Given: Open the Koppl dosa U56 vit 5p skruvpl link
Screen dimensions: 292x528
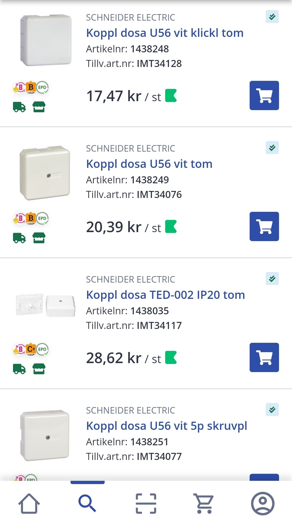Looking at the screenshot, I should [167, 426].
